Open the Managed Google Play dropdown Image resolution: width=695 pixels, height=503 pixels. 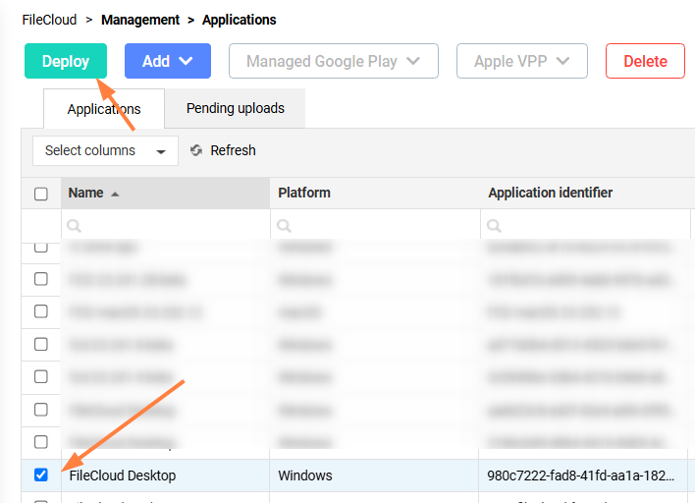coord(334,61)
